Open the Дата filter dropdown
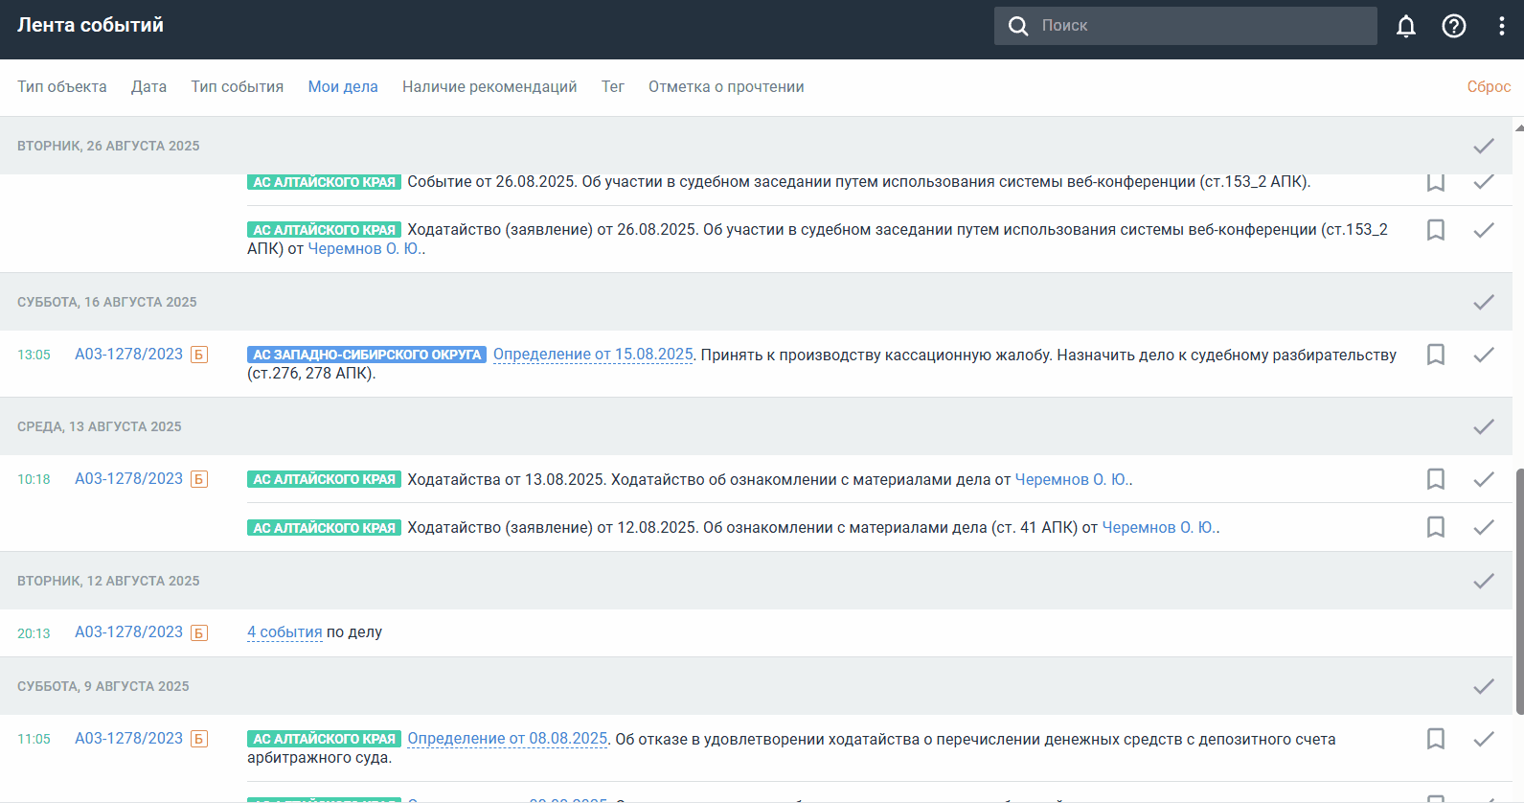This screenshot has height=803, width=1524. tap(148, 87)
